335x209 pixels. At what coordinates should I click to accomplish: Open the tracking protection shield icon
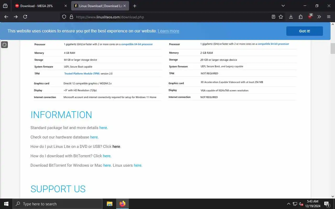point(64,17)
